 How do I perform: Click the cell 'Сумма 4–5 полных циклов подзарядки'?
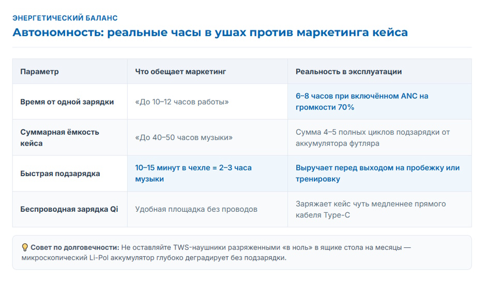pos(379,138)
